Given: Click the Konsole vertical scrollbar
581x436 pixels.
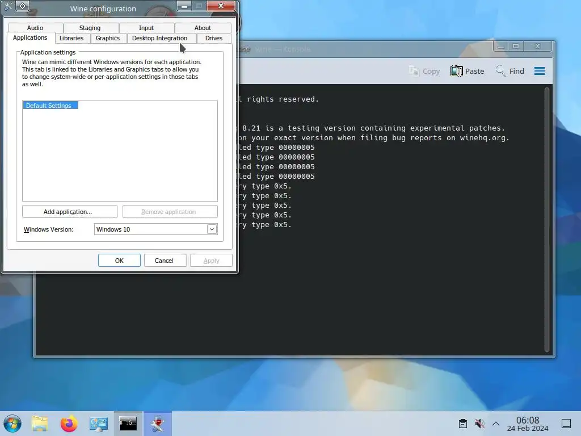Looking at the screenshot, I should [546, 220].
